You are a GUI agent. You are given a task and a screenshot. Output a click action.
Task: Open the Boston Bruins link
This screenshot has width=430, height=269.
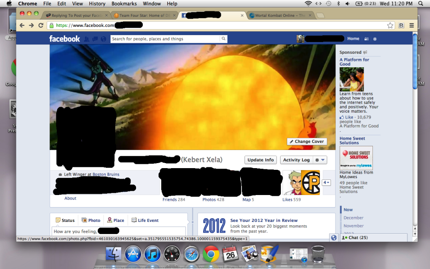(x=106, y=174)
